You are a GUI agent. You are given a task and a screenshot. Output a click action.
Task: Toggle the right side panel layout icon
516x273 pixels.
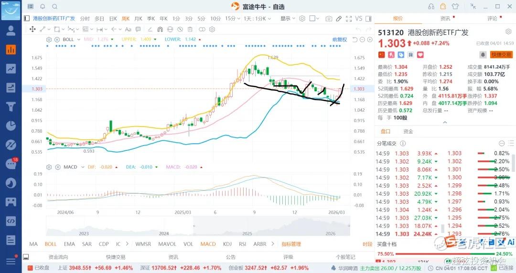(x=368, y=19)
